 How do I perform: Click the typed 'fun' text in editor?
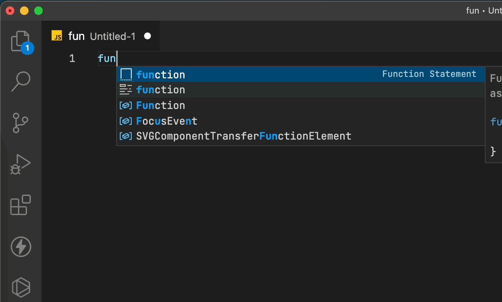[107, 58]
